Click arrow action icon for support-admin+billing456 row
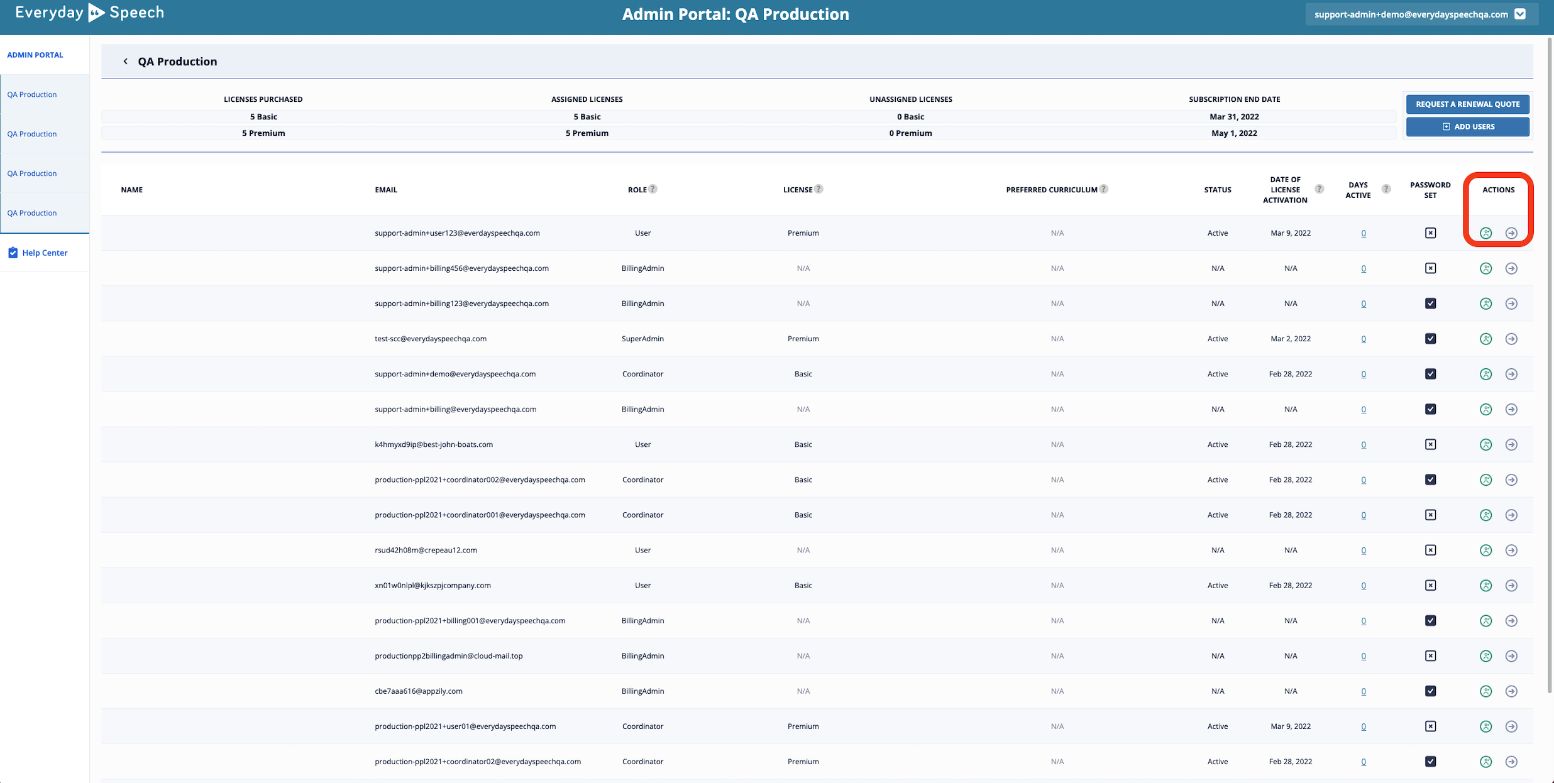Screen dimensions: 1554x783 1511,268
